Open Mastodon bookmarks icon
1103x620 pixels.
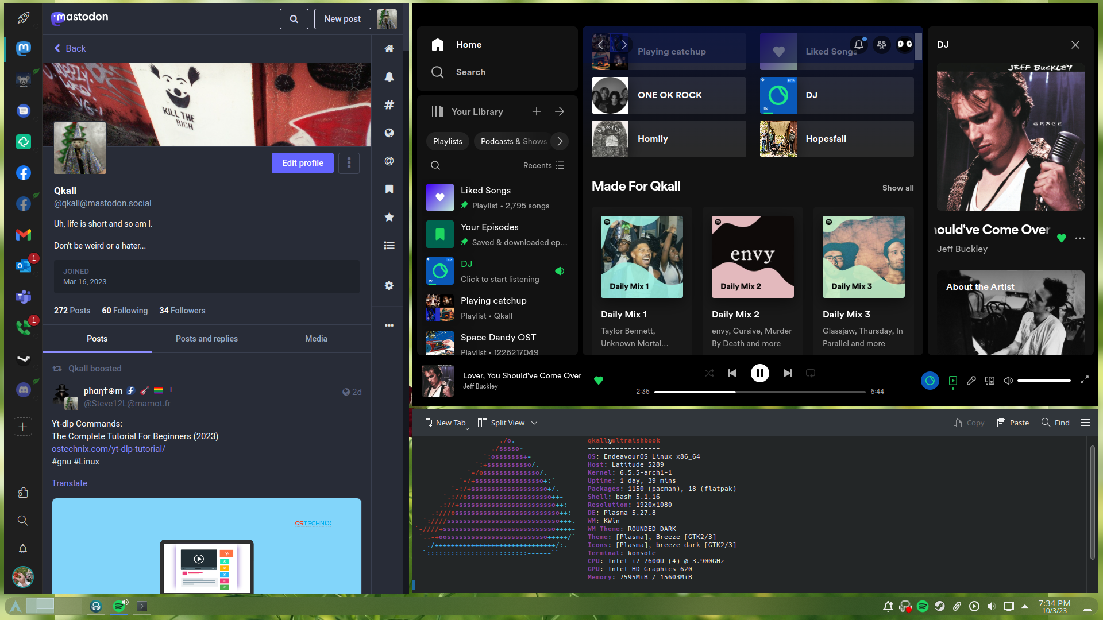pyautogui.click(x=389, y=189)
